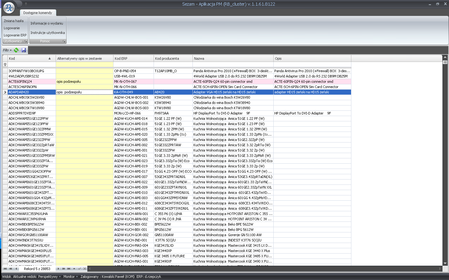Click vertical scrollbar down arrow
The height and width of the screenshot is (280, 449).
pos(445,263)
